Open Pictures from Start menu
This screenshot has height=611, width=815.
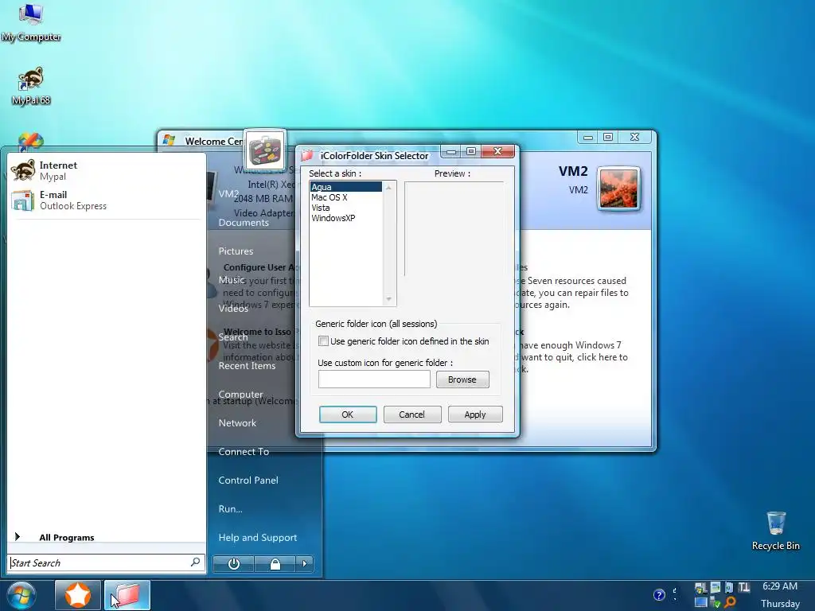tap(236, 251)
